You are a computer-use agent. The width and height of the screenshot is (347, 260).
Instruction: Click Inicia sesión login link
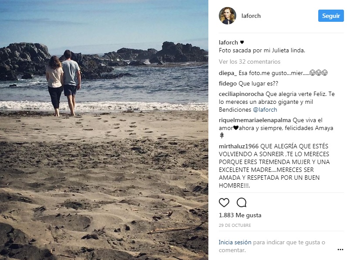pos(235,242)
